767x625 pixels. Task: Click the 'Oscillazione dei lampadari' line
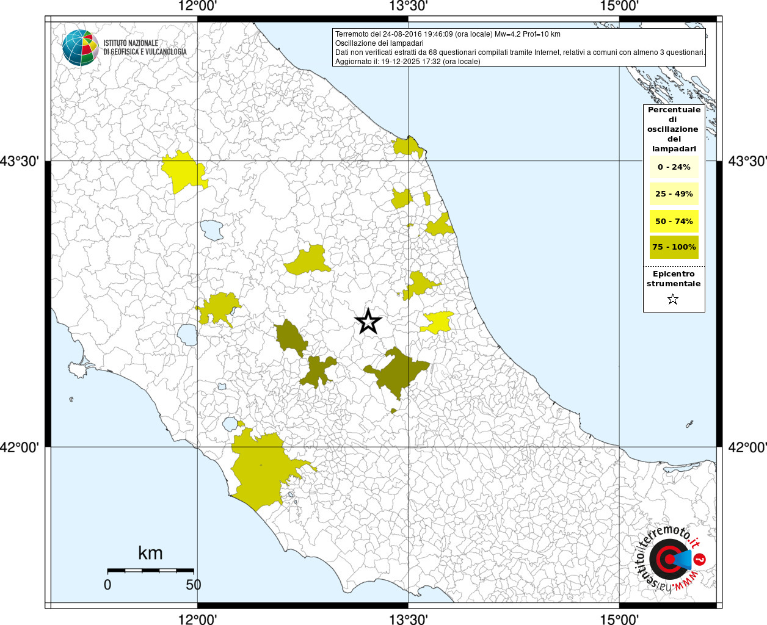tap(379, 43)
